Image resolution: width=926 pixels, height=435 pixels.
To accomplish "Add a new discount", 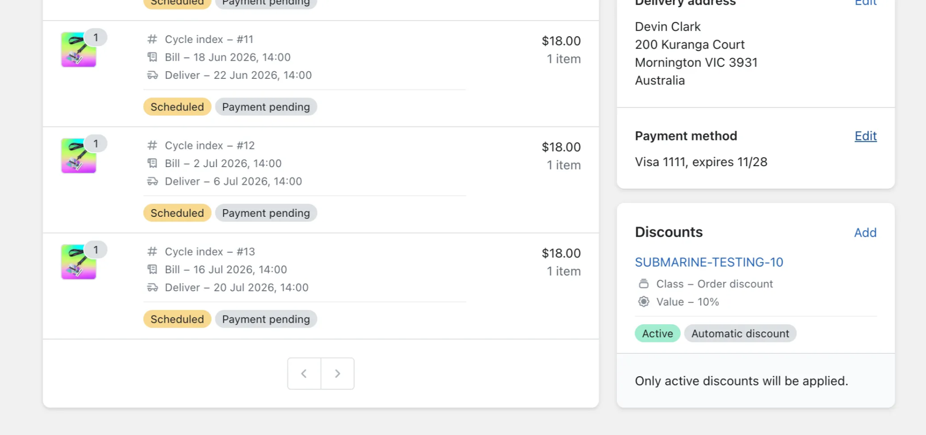I will [865, 233].
